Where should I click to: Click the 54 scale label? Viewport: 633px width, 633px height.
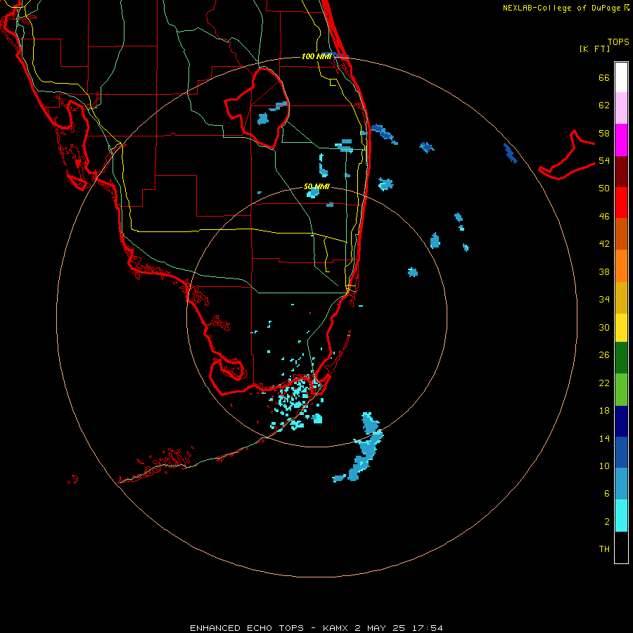[604, 160]
